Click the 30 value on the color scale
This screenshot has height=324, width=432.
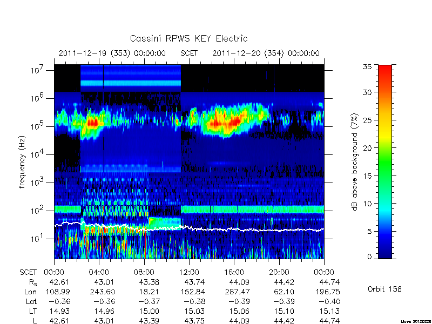coord(367,92)
